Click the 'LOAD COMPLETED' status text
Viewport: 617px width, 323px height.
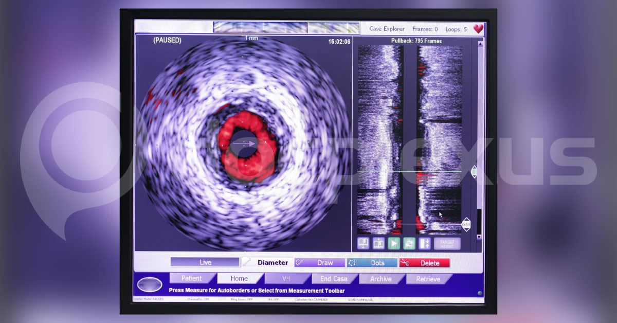360,299
